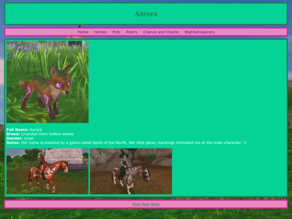The image size is (292, 219).
Task: Select the Aurora page heading
Action: tap(146, 14)
